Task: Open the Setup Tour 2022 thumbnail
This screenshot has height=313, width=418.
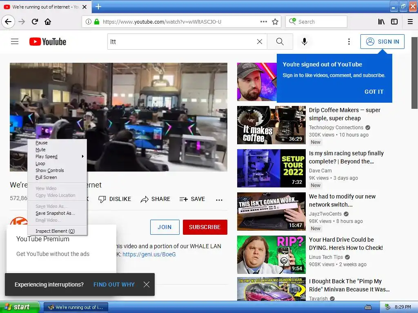Action: 271,168
